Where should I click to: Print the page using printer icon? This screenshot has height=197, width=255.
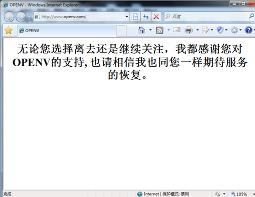coord(188,30)
